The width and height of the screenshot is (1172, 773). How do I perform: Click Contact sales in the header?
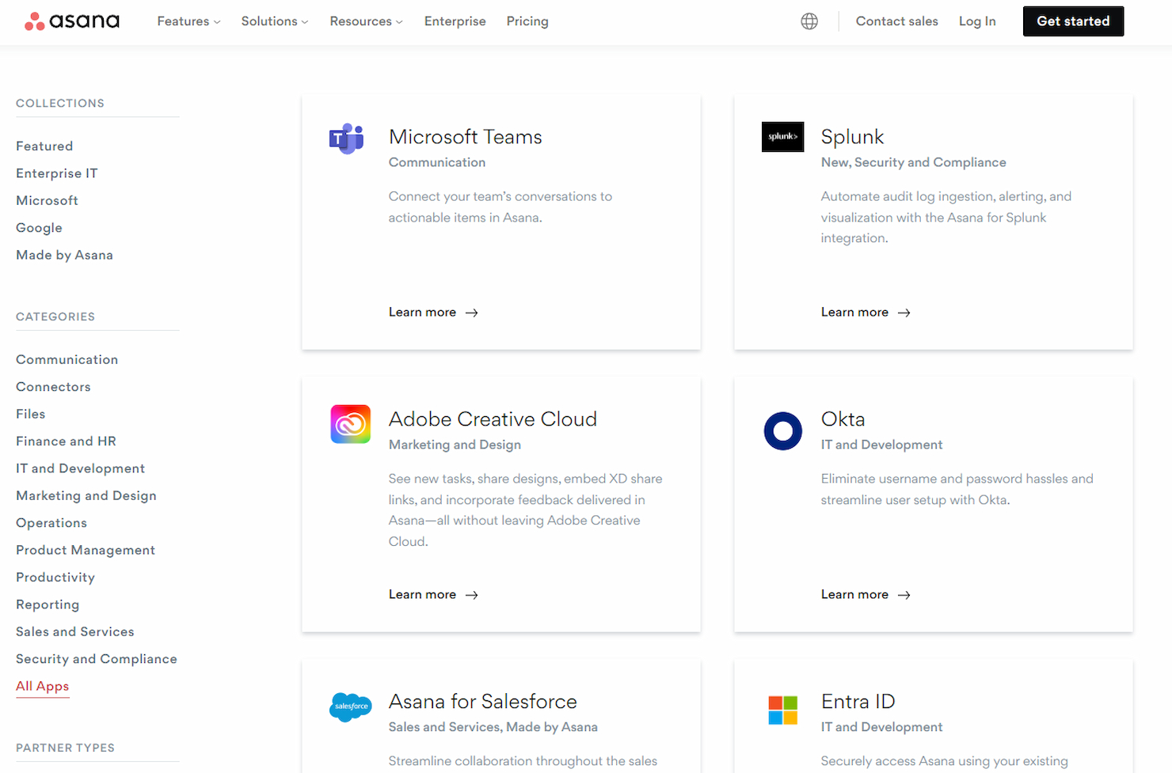896,21
